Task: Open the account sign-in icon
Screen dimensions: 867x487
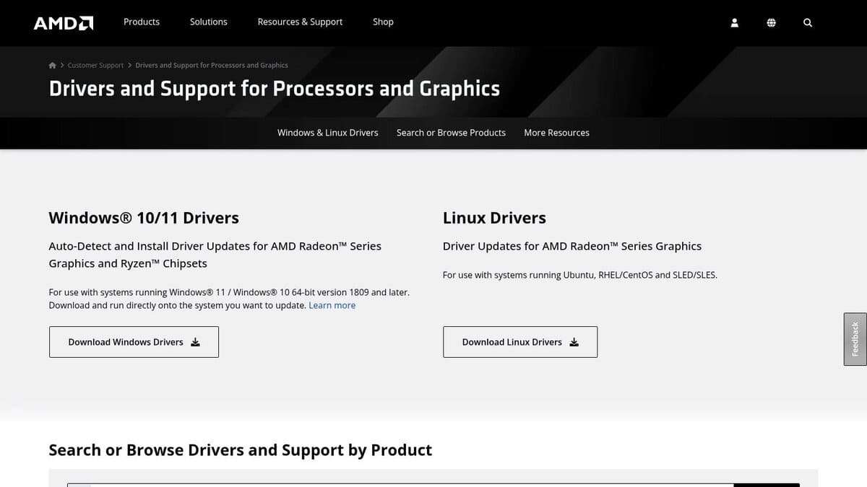Action: pos(734,22)
